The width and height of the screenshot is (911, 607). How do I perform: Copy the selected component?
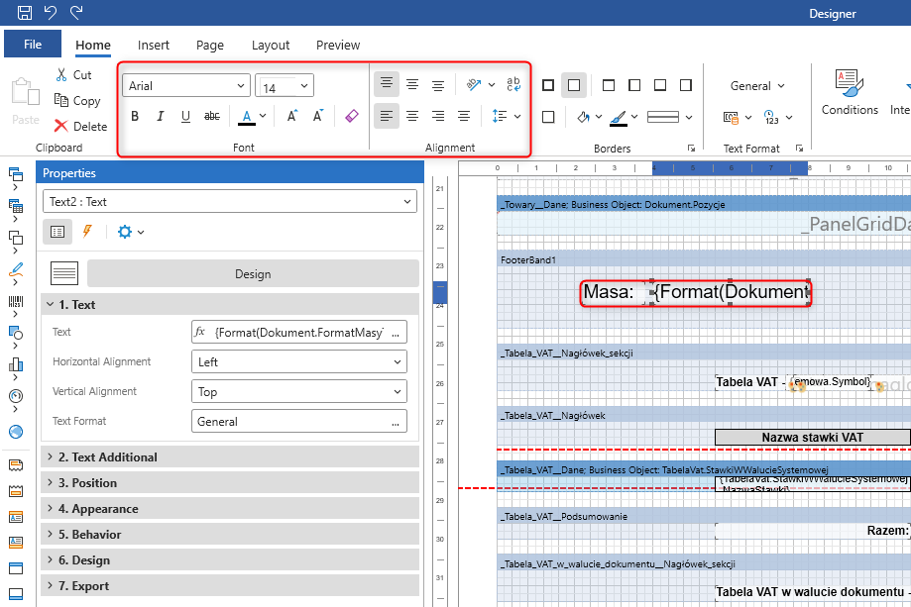click(x=77, y=100)
